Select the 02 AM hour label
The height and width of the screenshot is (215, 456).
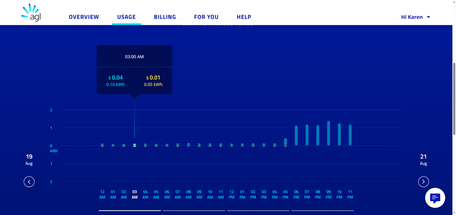124,195
